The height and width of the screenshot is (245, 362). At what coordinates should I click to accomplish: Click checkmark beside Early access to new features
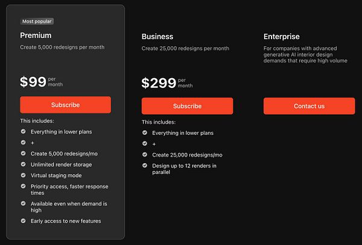pyautogui.click(x=24, y=221)
